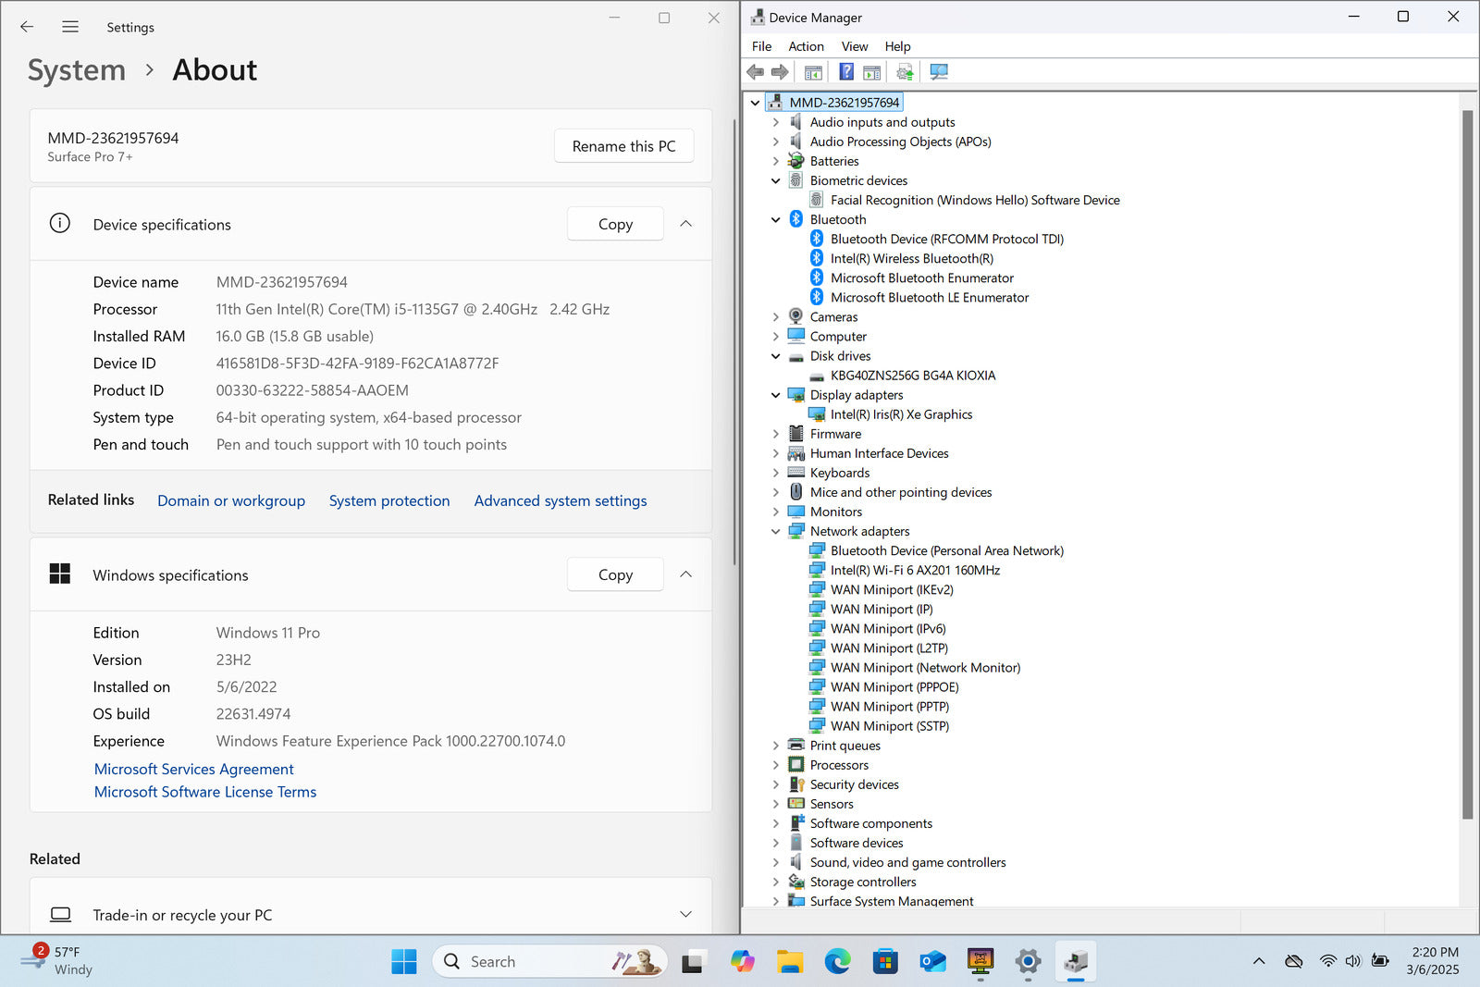
Task: Click the Settings back arrow
Action: [x=27, y=27]
